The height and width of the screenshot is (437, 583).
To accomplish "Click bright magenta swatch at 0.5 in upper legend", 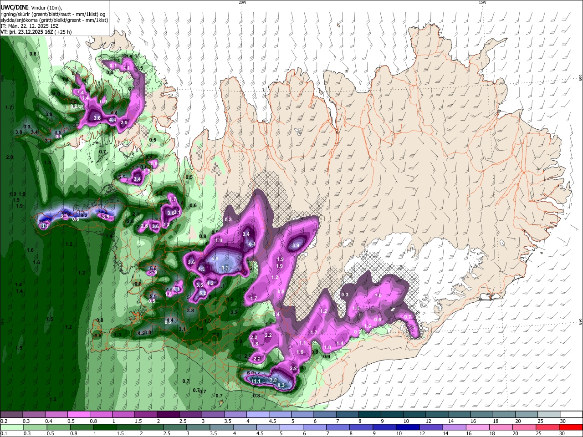I will point(78,414).
